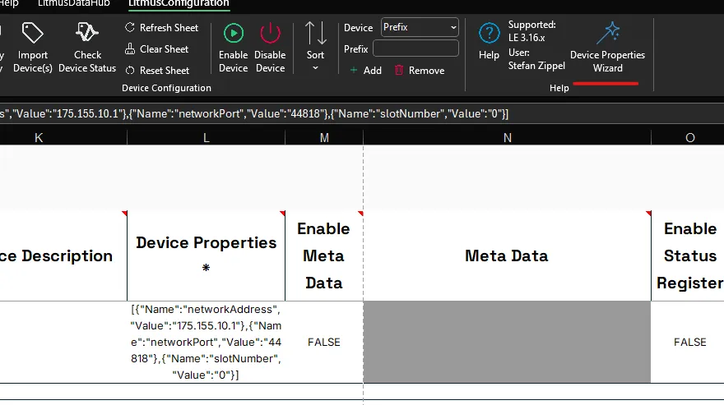This screenshot has height=405, width=724.
Task: Select column O header
Action: click(689, 138)
